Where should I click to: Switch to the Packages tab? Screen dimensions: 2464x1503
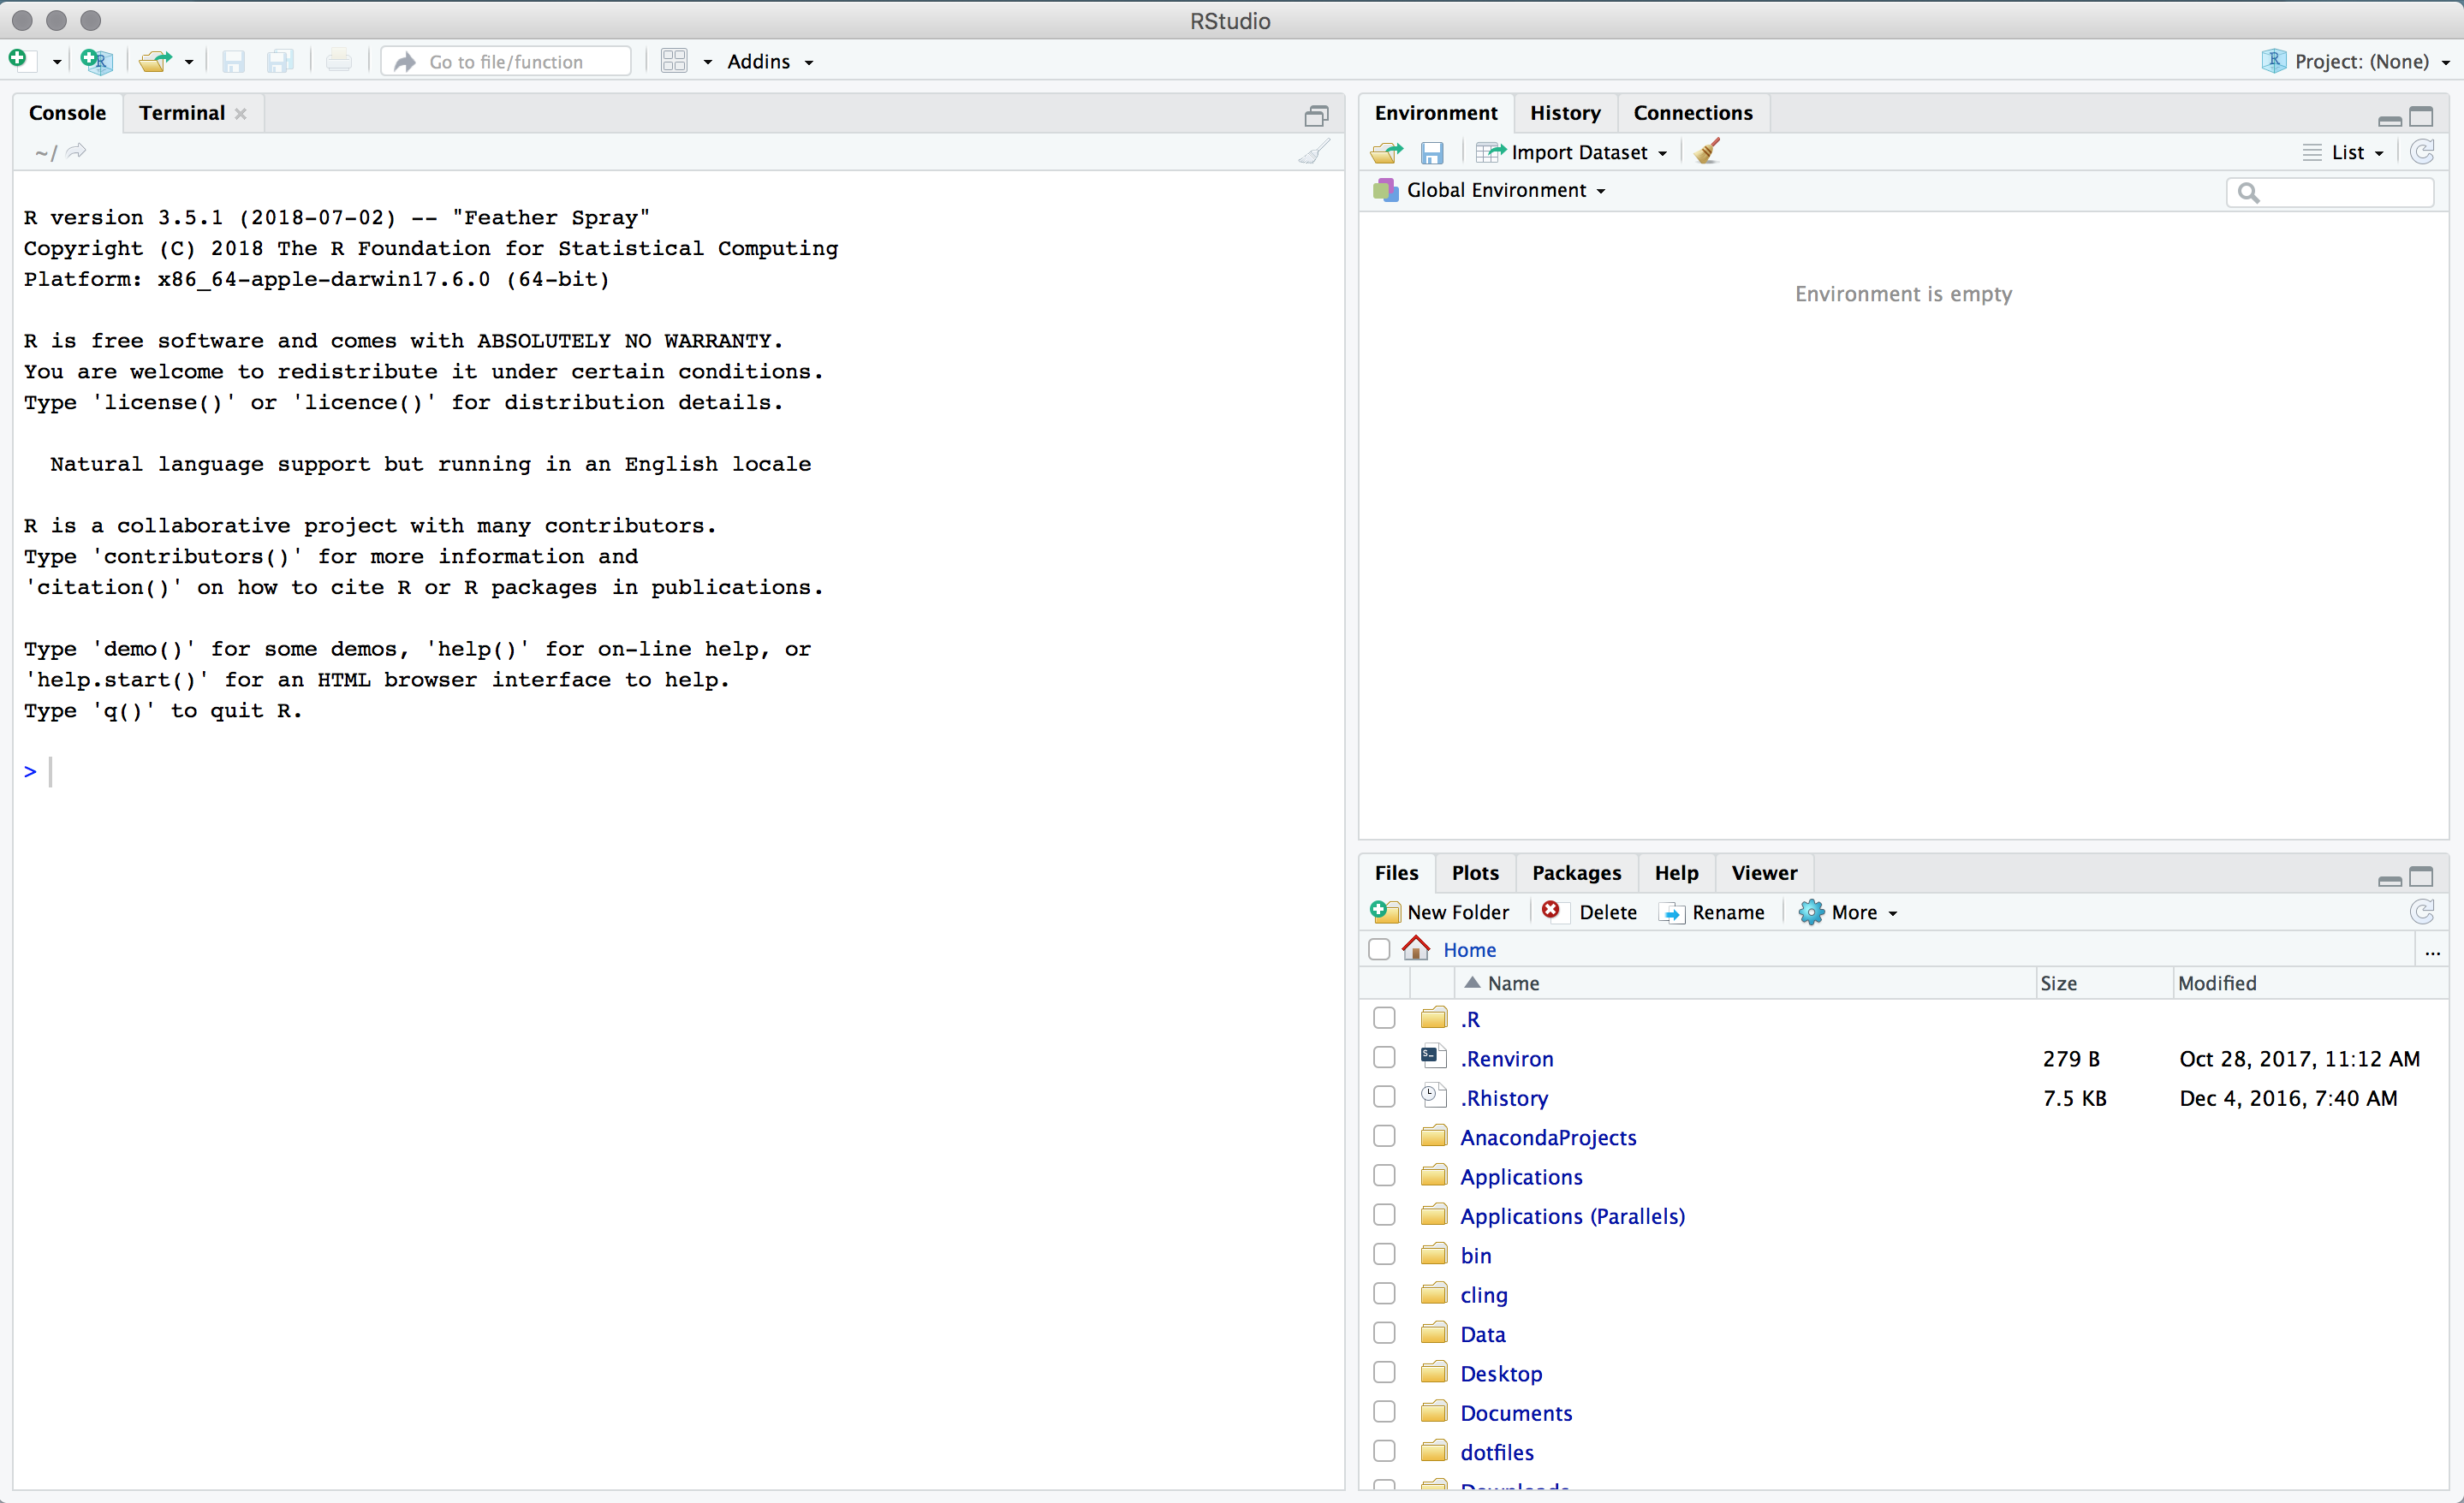point(1576,873)
